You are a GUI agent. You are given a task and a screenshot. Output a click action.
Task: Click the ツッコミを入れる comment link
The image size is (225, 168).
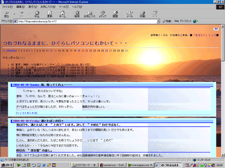27,113
